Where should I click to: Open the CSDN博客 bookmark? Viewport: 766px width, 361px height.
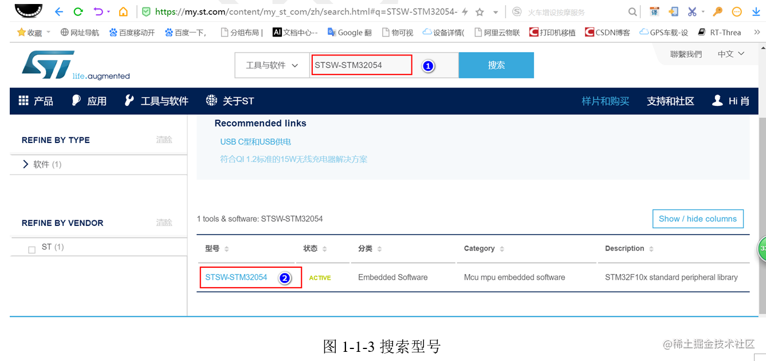(x=607, y=33)
